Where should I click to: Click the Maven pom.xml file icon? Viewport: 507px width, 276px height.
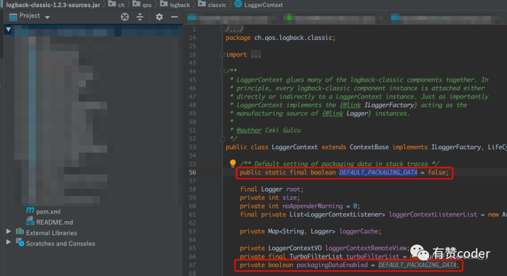pyautogui.click(x=30, y=211)
